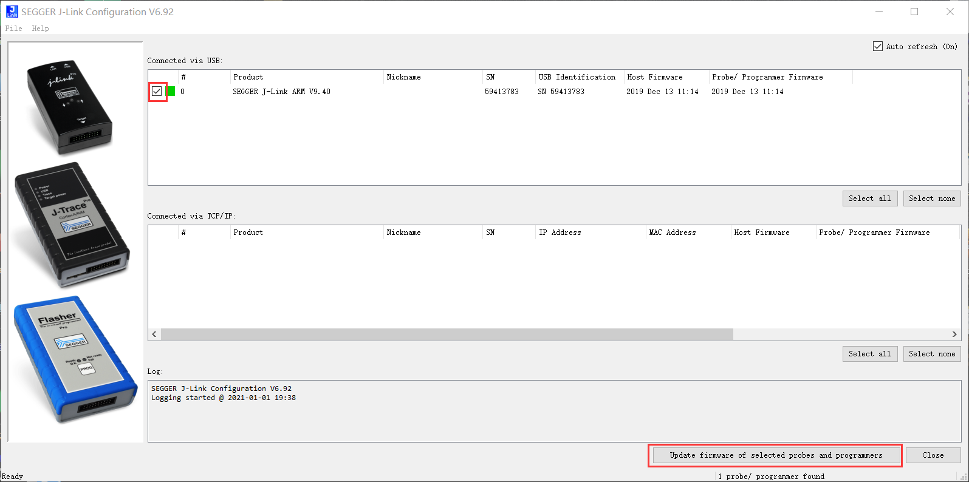Image resolution: width=969 pixels, height=482 pixels.
Task: Click the USB Identification column header
Action: coord(580,77)
